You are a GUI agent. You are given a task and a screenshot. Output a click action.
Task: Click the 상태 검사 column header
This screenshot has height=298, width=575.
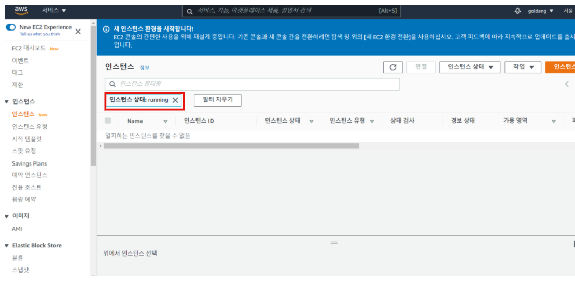pos(402,121)
